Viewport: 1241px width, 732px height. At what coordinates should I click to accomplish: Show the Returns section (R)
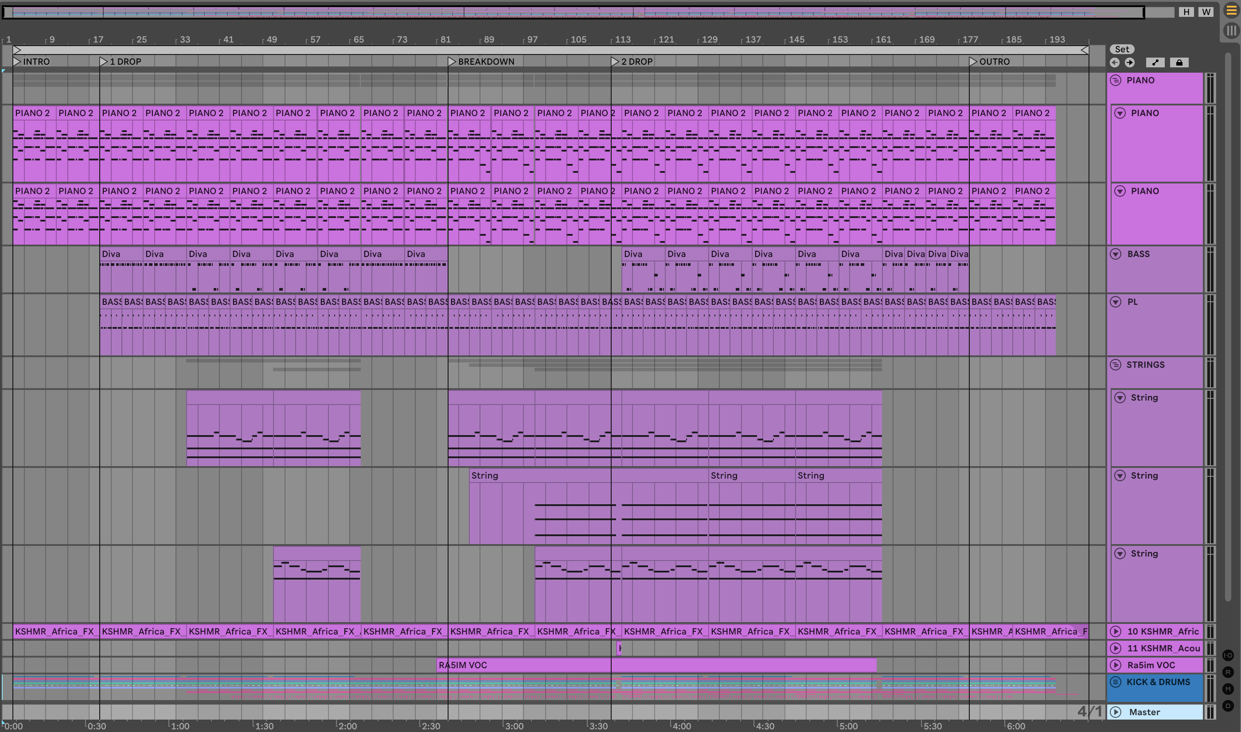(1228, 672)
